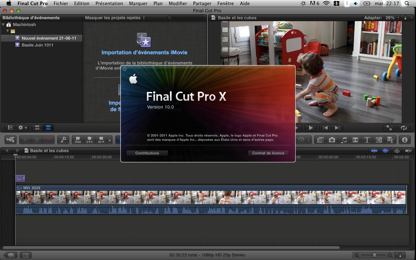Open the Transitions browser icon
This screenshot has width=416, height=260.
pos(355,140)
